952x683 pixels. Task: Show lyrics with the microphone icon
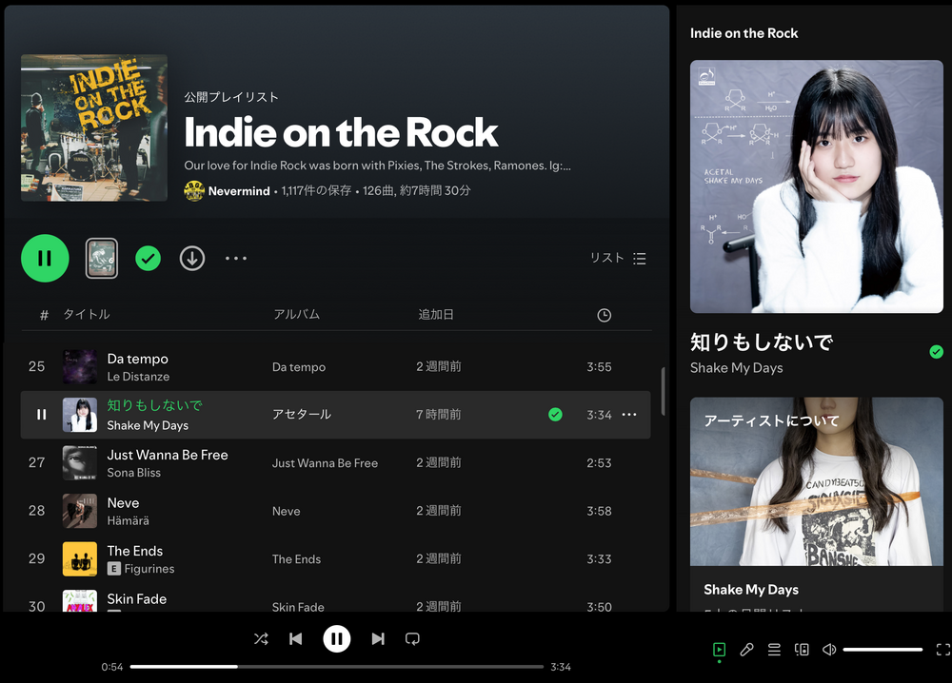746,650
